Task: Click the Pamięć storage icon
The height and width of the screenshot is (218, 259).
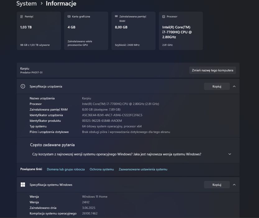Action: pos(21,17)
